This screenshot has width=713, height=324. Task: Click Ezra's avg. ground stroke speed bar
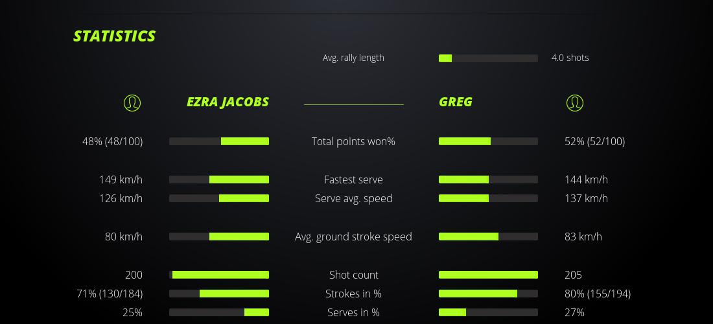[219, 237]
